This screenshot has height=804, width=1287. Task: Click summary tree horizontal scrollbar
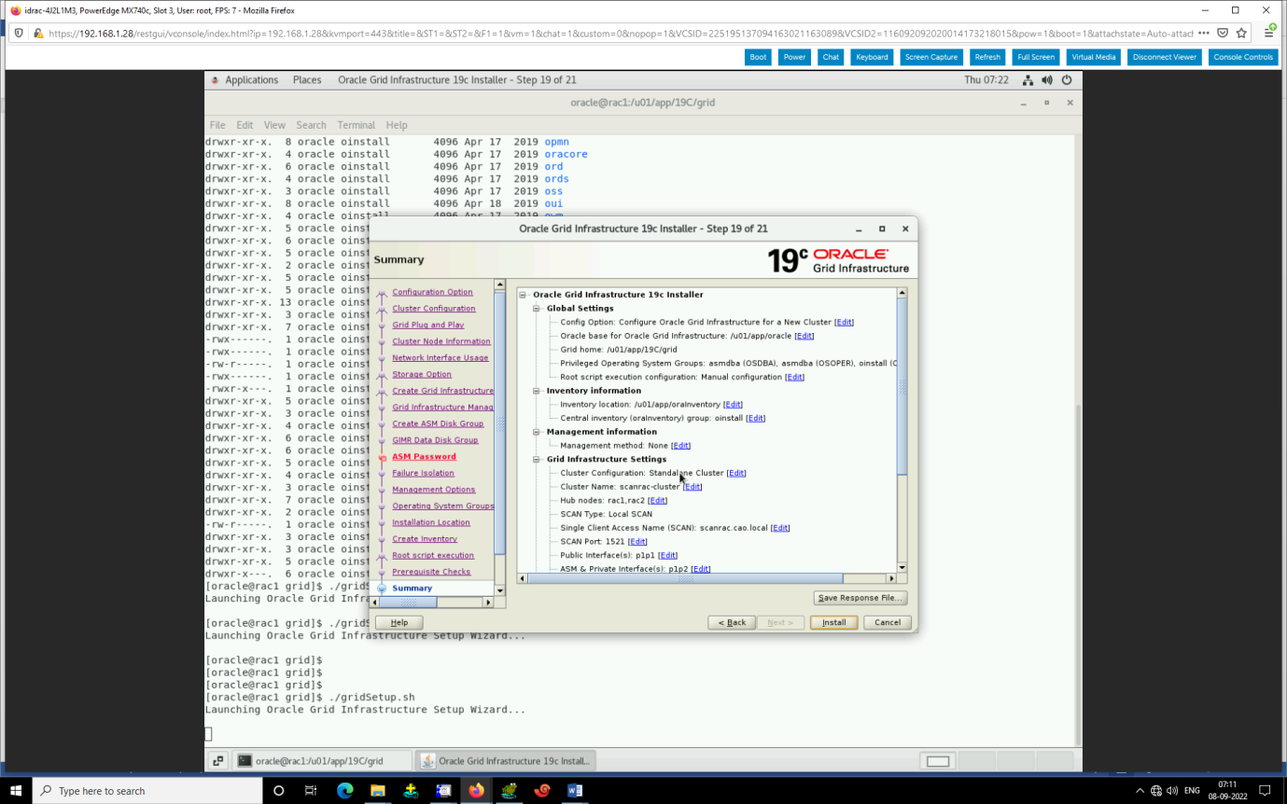(686, 578)
